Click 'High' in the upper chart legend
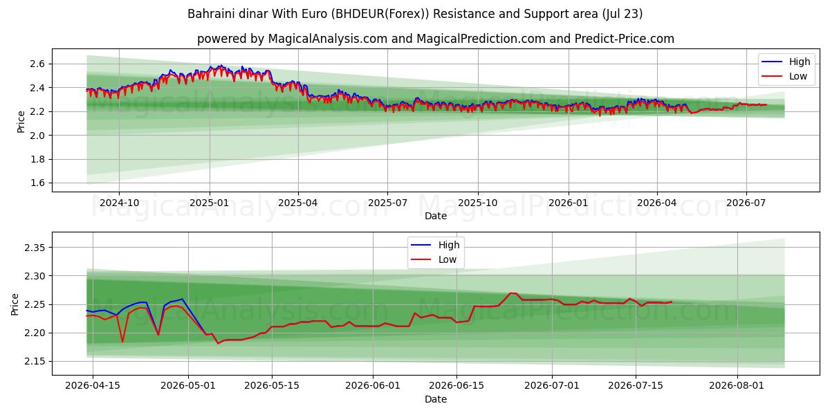 799,62
